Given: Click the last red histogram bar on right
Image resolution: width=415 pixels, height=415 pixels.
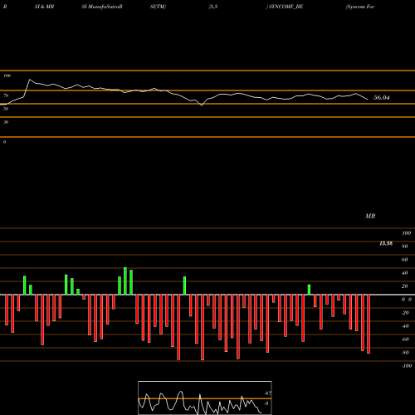Looking at the screenshot, I should tap(369, 324).
